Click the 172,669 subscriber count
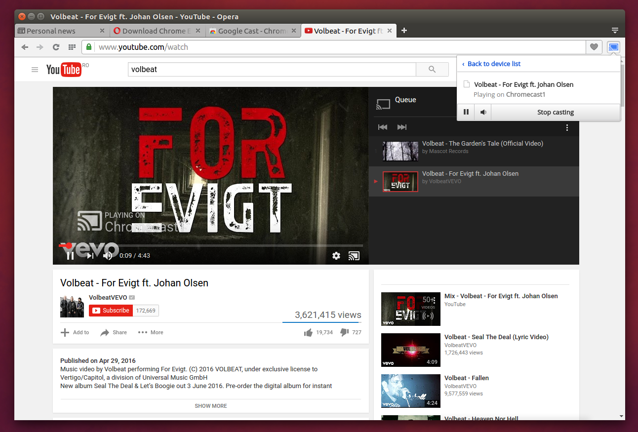The width and height of the screenshot is (638, 432). pyautogui.click(x=146, y=311)
